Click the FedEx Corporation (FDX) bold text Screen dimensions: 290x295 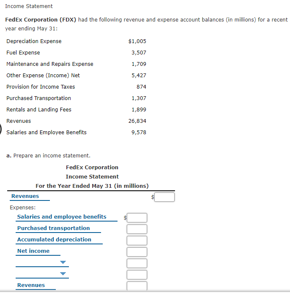point(41,20)
